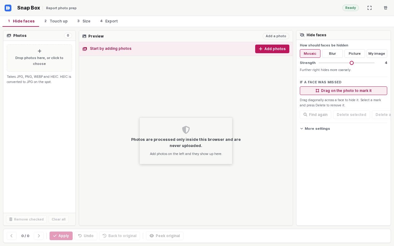Image resolution: width=394 pixels, height=246 pixels.
Task: Toggle Drag on the photo to mark it
Action: 344,91
